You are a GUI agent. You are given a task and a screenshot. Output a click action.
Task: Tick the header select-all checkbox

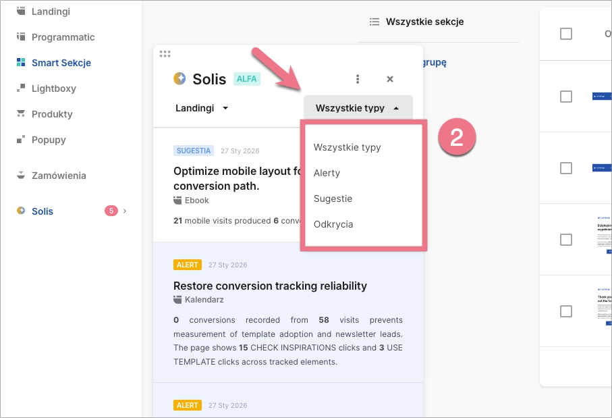click(x=566, y=34)
